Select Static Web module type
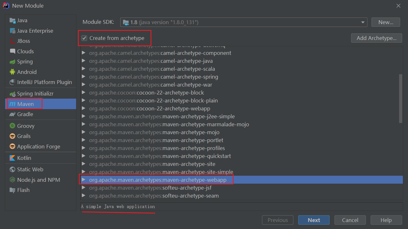 click(x=41, y=169)
